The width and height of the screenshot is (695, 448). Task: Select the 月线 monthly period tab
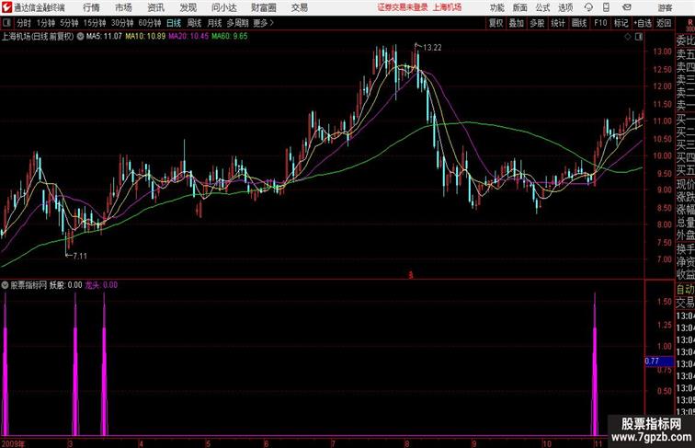(214, 23)
